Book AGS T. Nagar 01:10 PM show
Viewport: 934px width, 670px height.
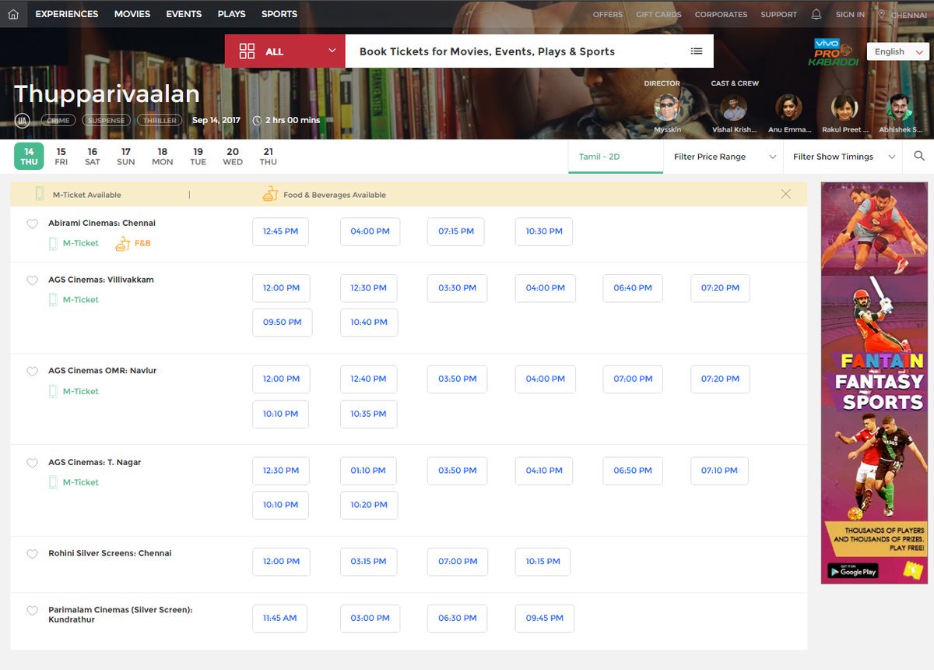click(x=368, y=471)
